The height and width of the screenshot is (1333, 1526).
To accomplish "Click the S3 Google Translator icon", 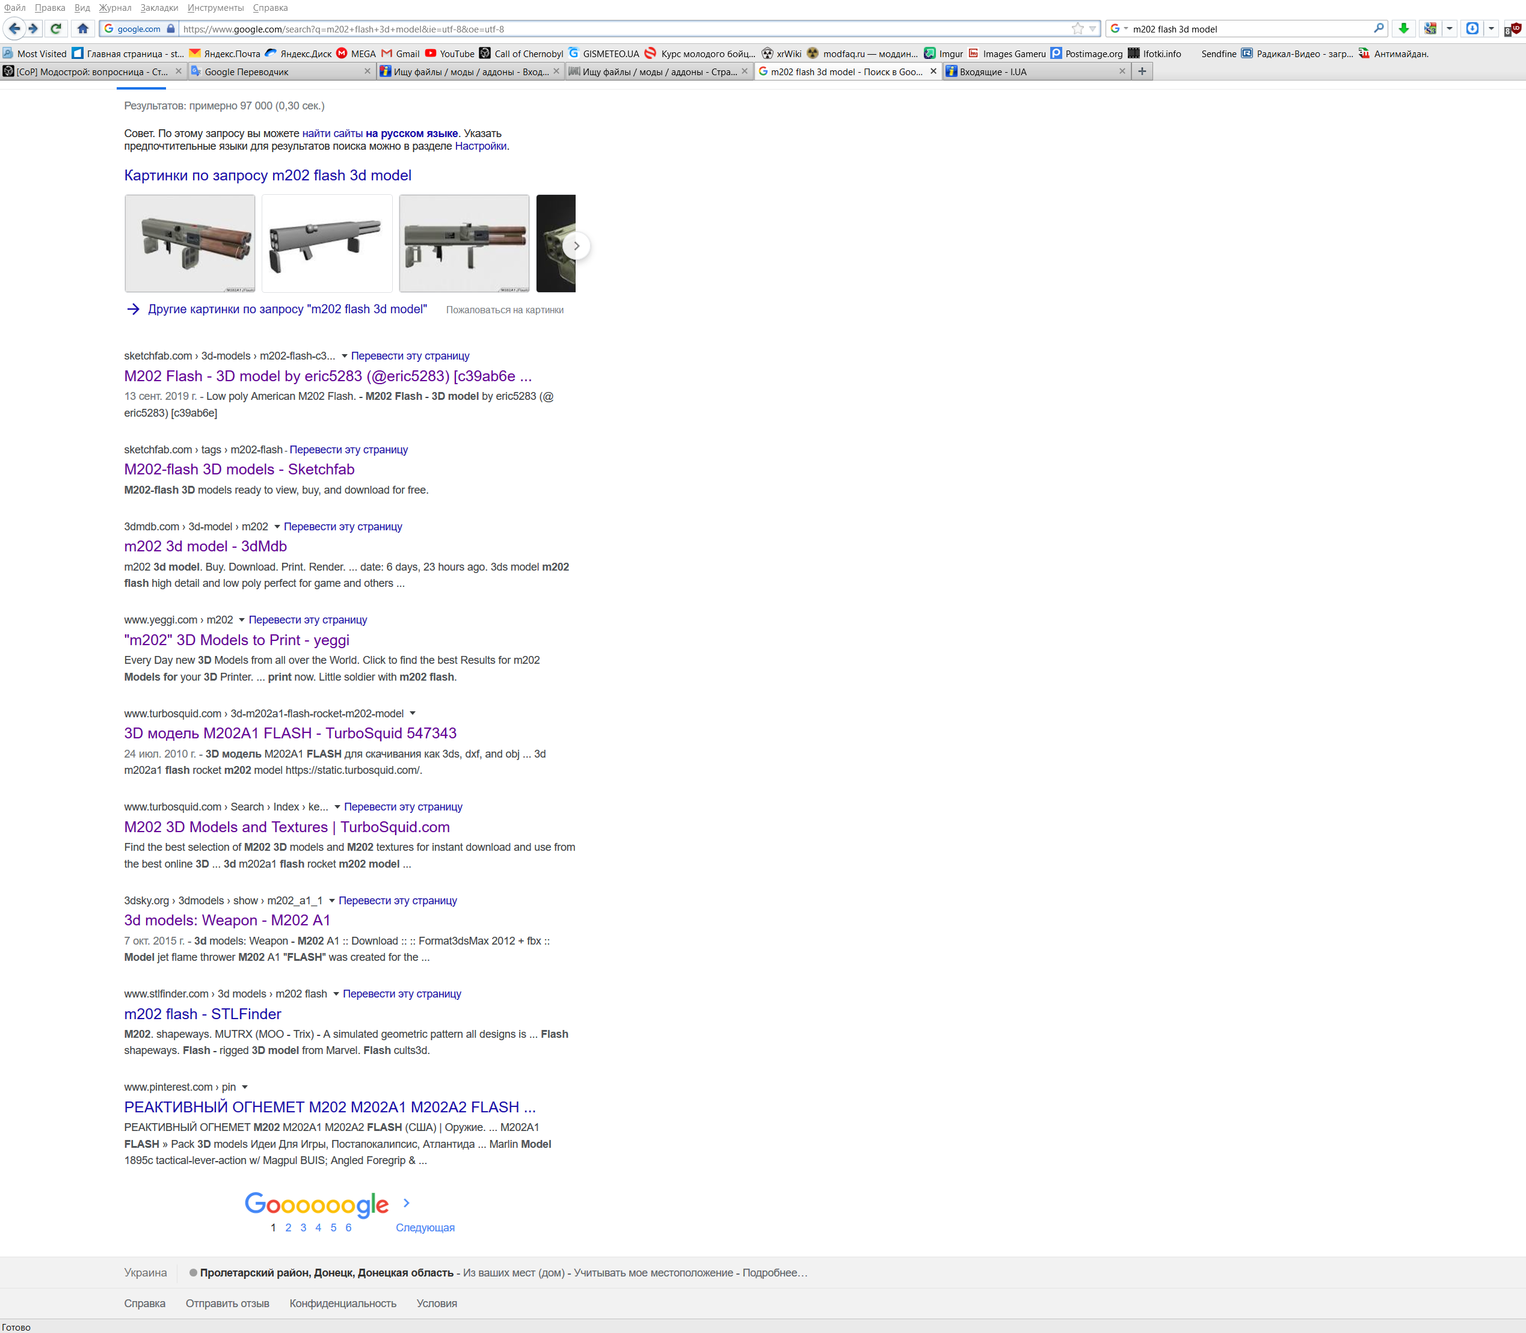I will [1430, 29].
